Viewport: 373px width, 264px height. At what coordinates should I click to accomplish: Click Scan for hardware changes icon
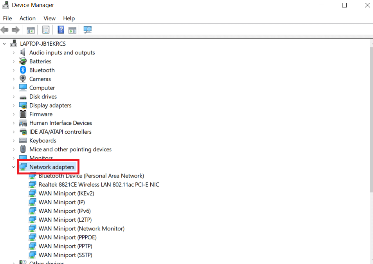[x=88, y=30]
